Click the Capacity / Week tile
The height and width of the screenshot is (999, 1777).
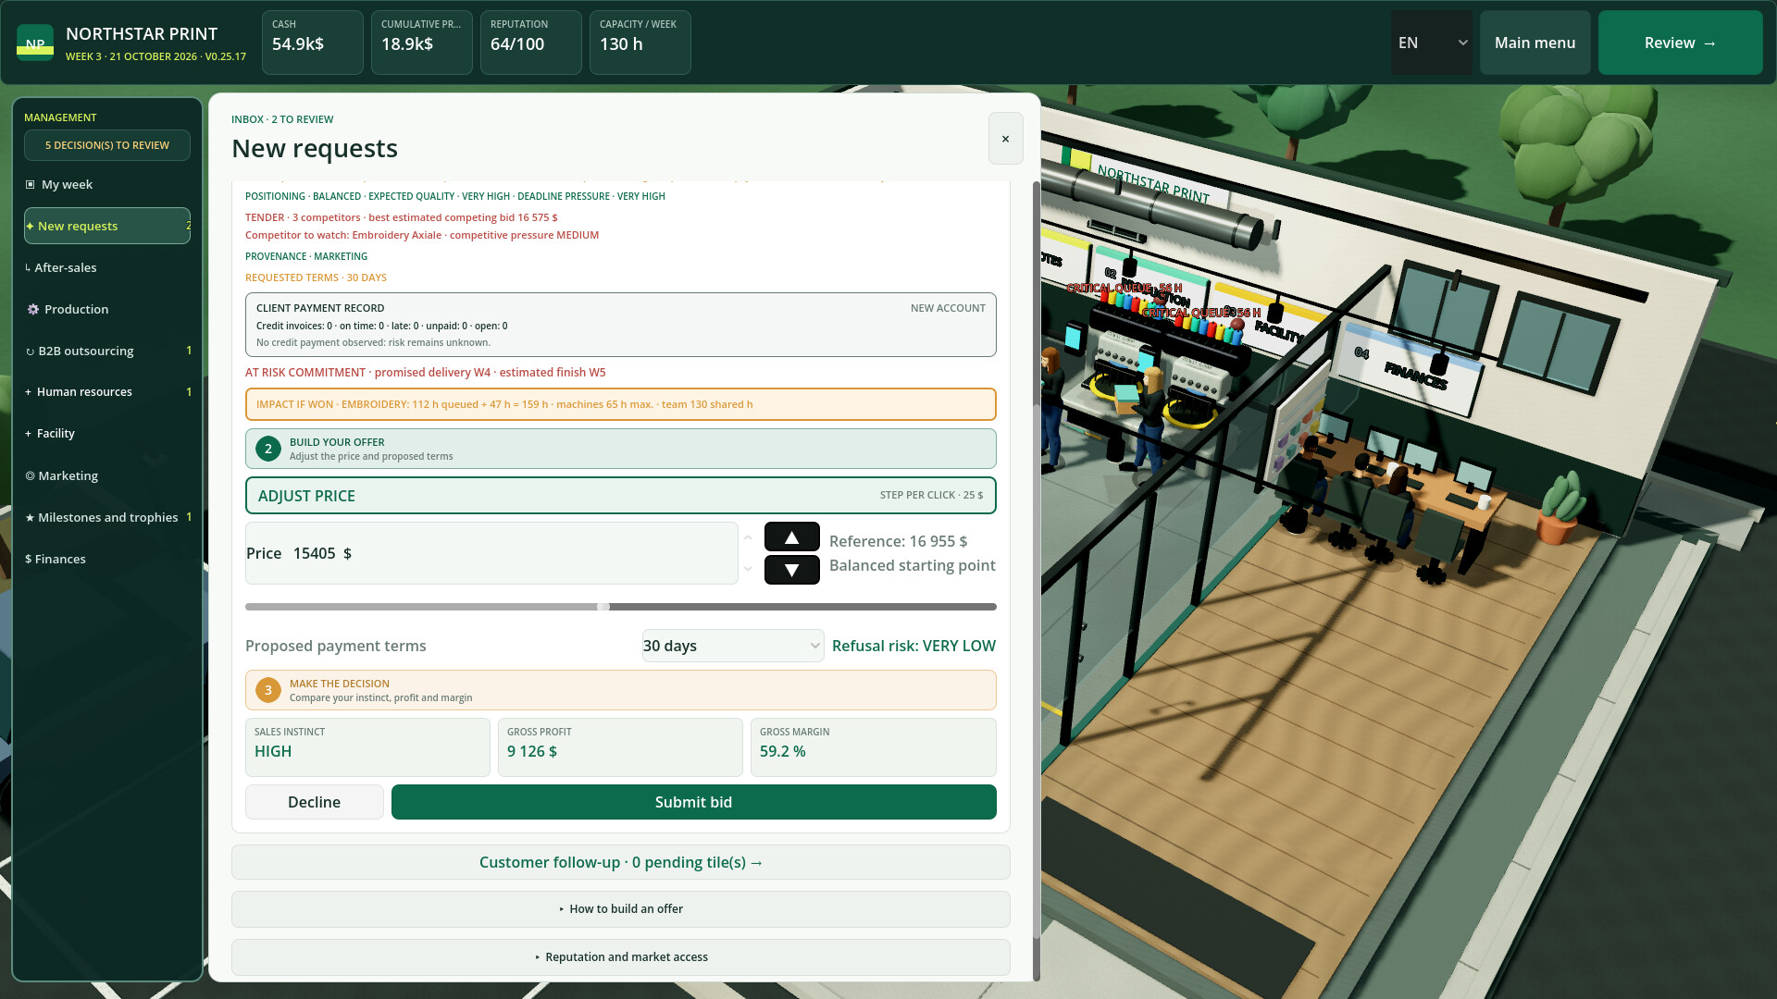pyautogui.click(x=640, y=43)
